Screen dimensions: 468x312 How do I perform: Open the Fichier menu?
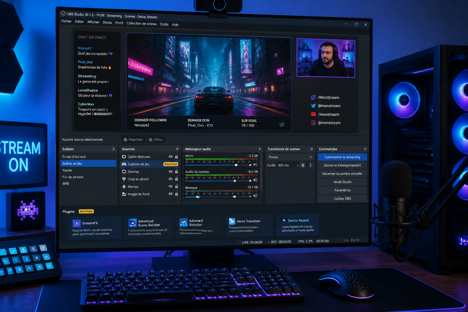pos(66,21)
